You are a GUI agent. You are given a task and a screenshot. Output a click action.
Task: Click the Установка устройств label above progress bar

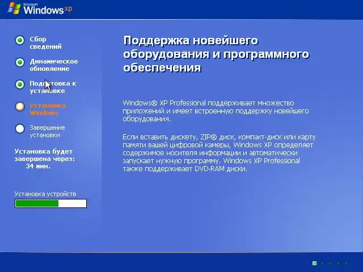coord(45,194)
